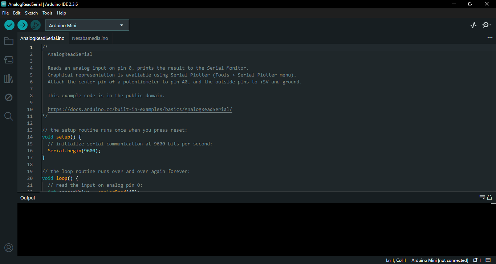Open the Sketch menu
This screenshot has width=496, height=264.
click(x=31, y=13)
